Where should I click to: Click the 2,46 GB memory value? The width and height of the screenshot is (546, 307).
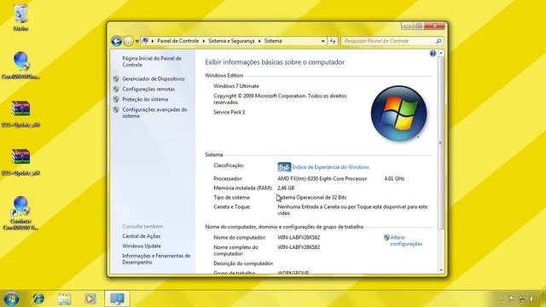tap(286, 188)
